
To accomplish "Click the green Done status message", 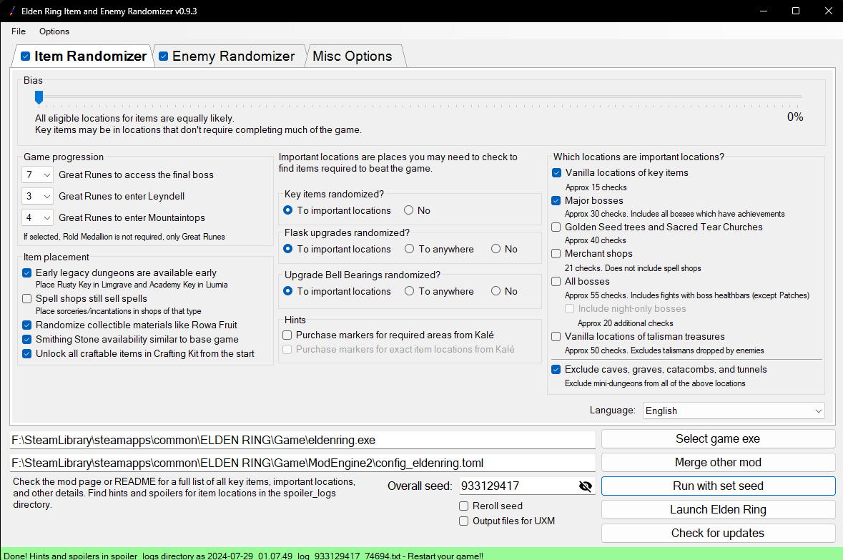I will (244, 556).
